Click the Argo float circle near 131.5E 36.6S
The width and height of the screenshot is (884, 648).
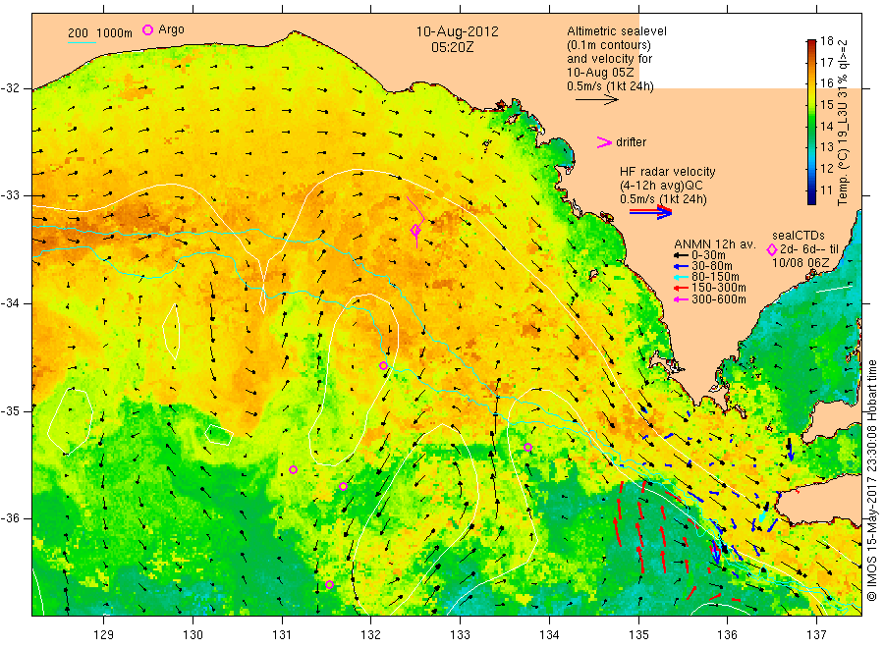click(x=329, y=585)
